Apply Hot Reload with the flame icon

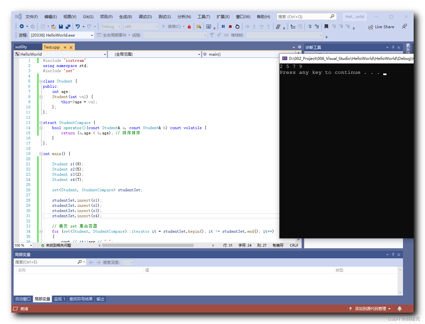click(189, 27)
